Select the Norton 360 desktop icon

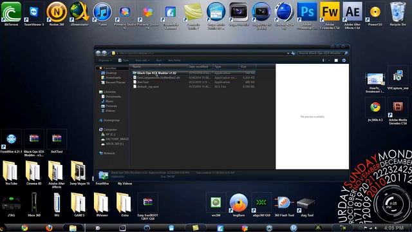click(x=57, y=14)
